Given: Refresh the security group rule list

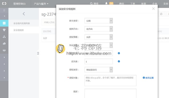Looking at the screenshot, I should click(161, 14).
